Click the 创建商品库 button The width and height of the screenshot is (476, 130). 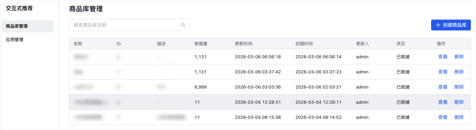tap(451, 25)
